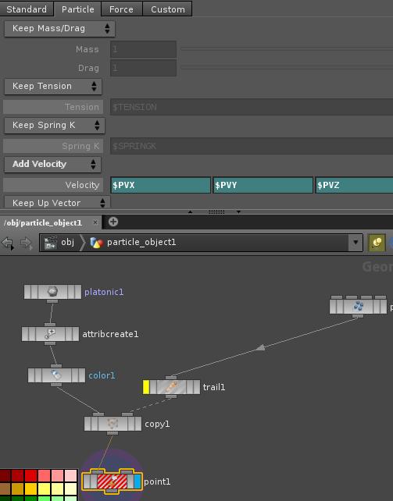Click the platonic1 node icon

click(x=52, y=292)
